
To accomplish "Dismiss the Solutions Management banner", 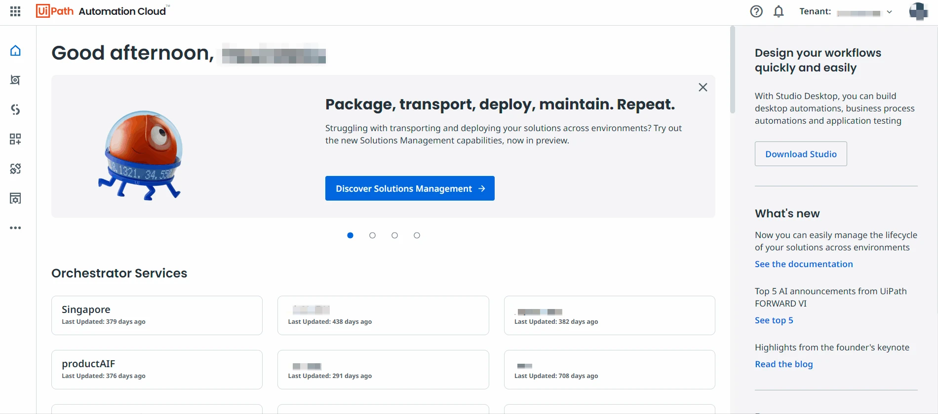I will tap(703, 87).
